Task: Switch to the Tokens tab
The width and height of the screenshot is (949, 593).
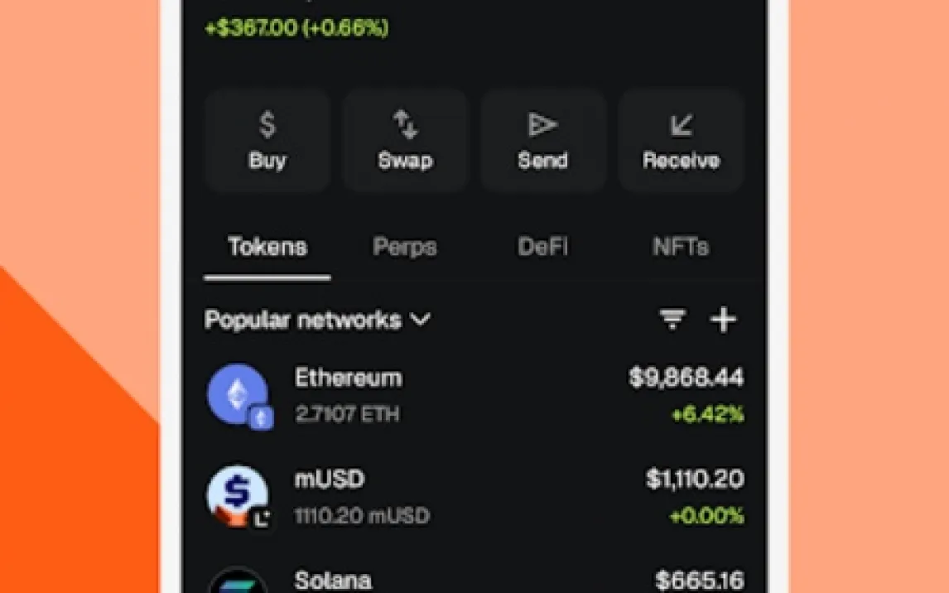Action: (x=267, y=247)
